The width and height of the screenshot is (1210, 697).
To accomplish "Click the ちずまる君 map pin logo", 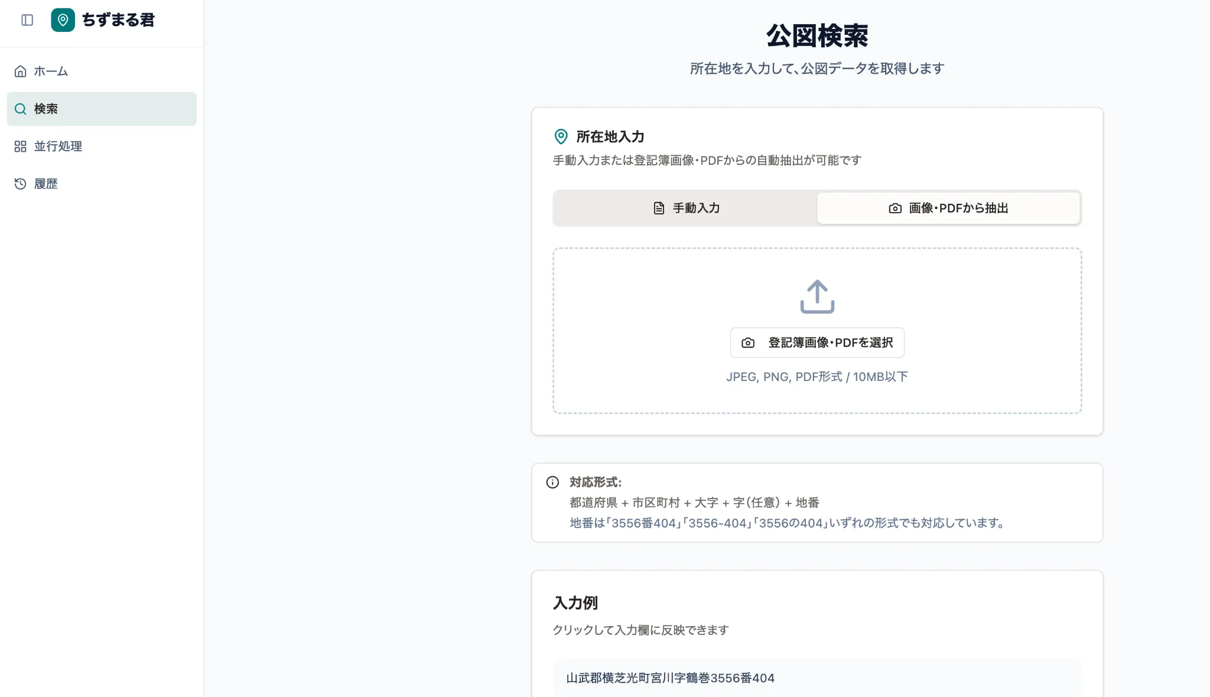I will coord(63,20).
